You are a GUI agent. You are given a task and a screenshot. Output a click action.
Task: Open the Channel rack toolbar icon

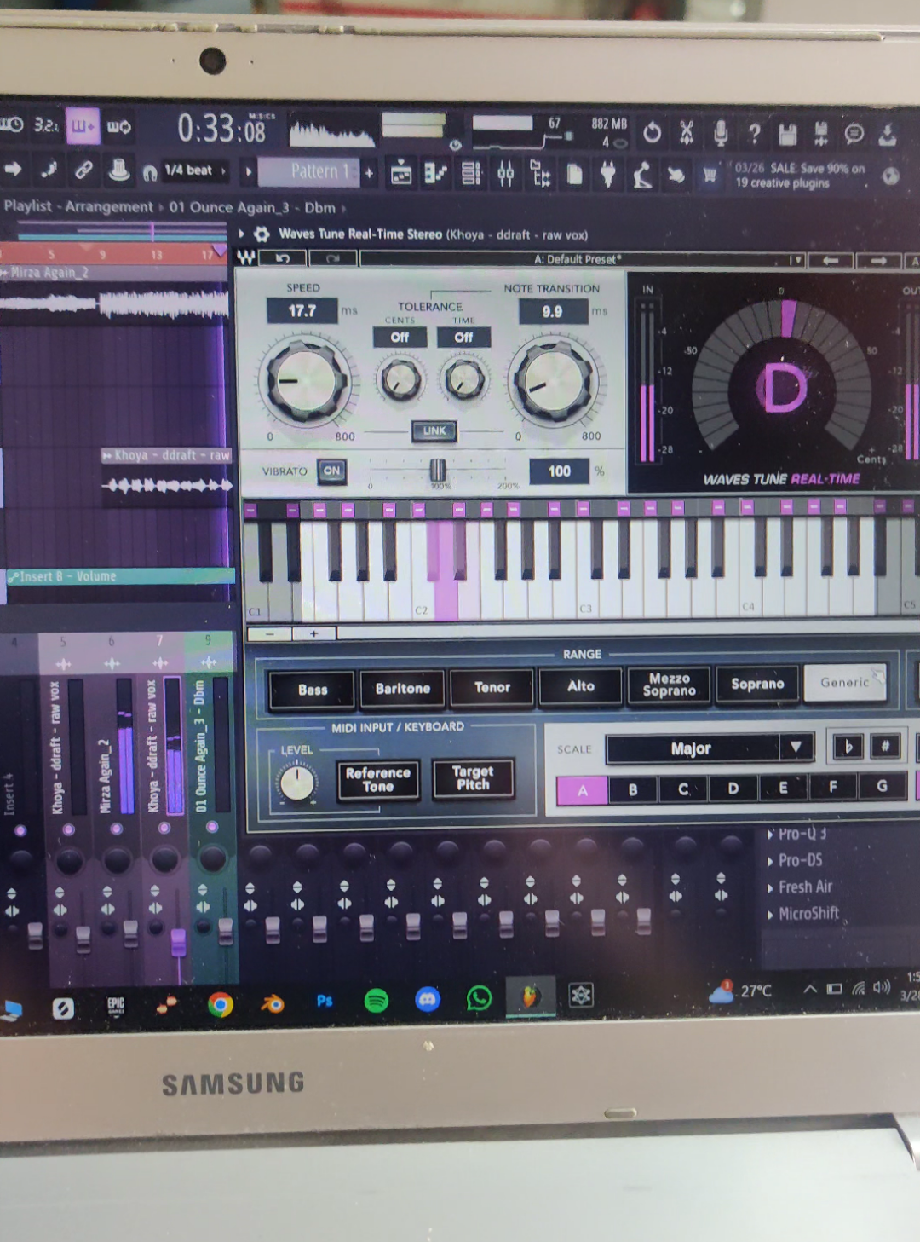coord(471,174)
